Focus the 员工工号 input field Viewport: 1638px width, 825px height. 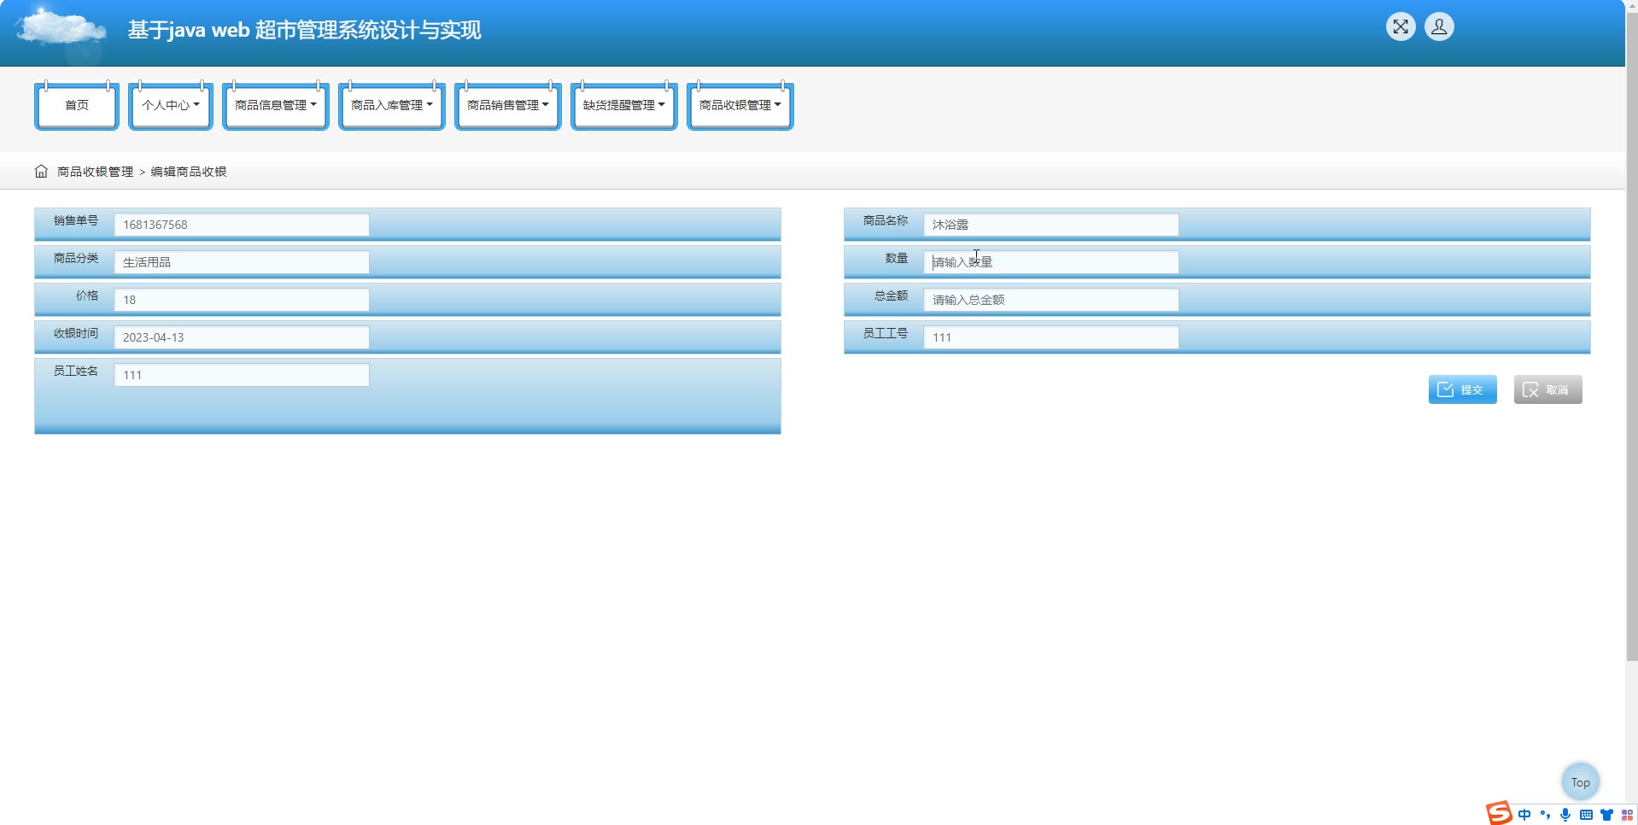(x=1051, y=337)
